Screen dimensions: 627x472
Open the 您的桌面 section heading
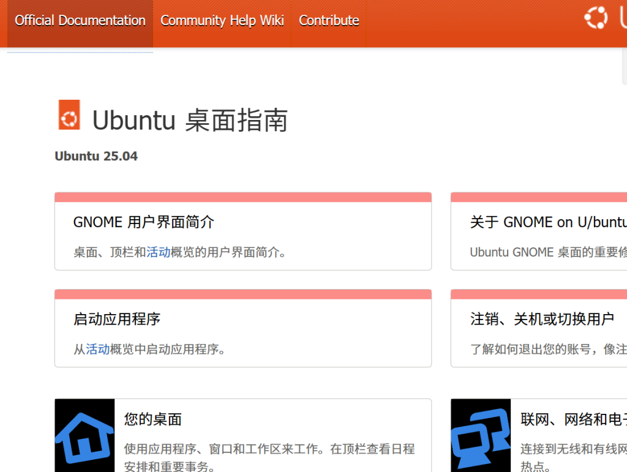tap(152, 419)
